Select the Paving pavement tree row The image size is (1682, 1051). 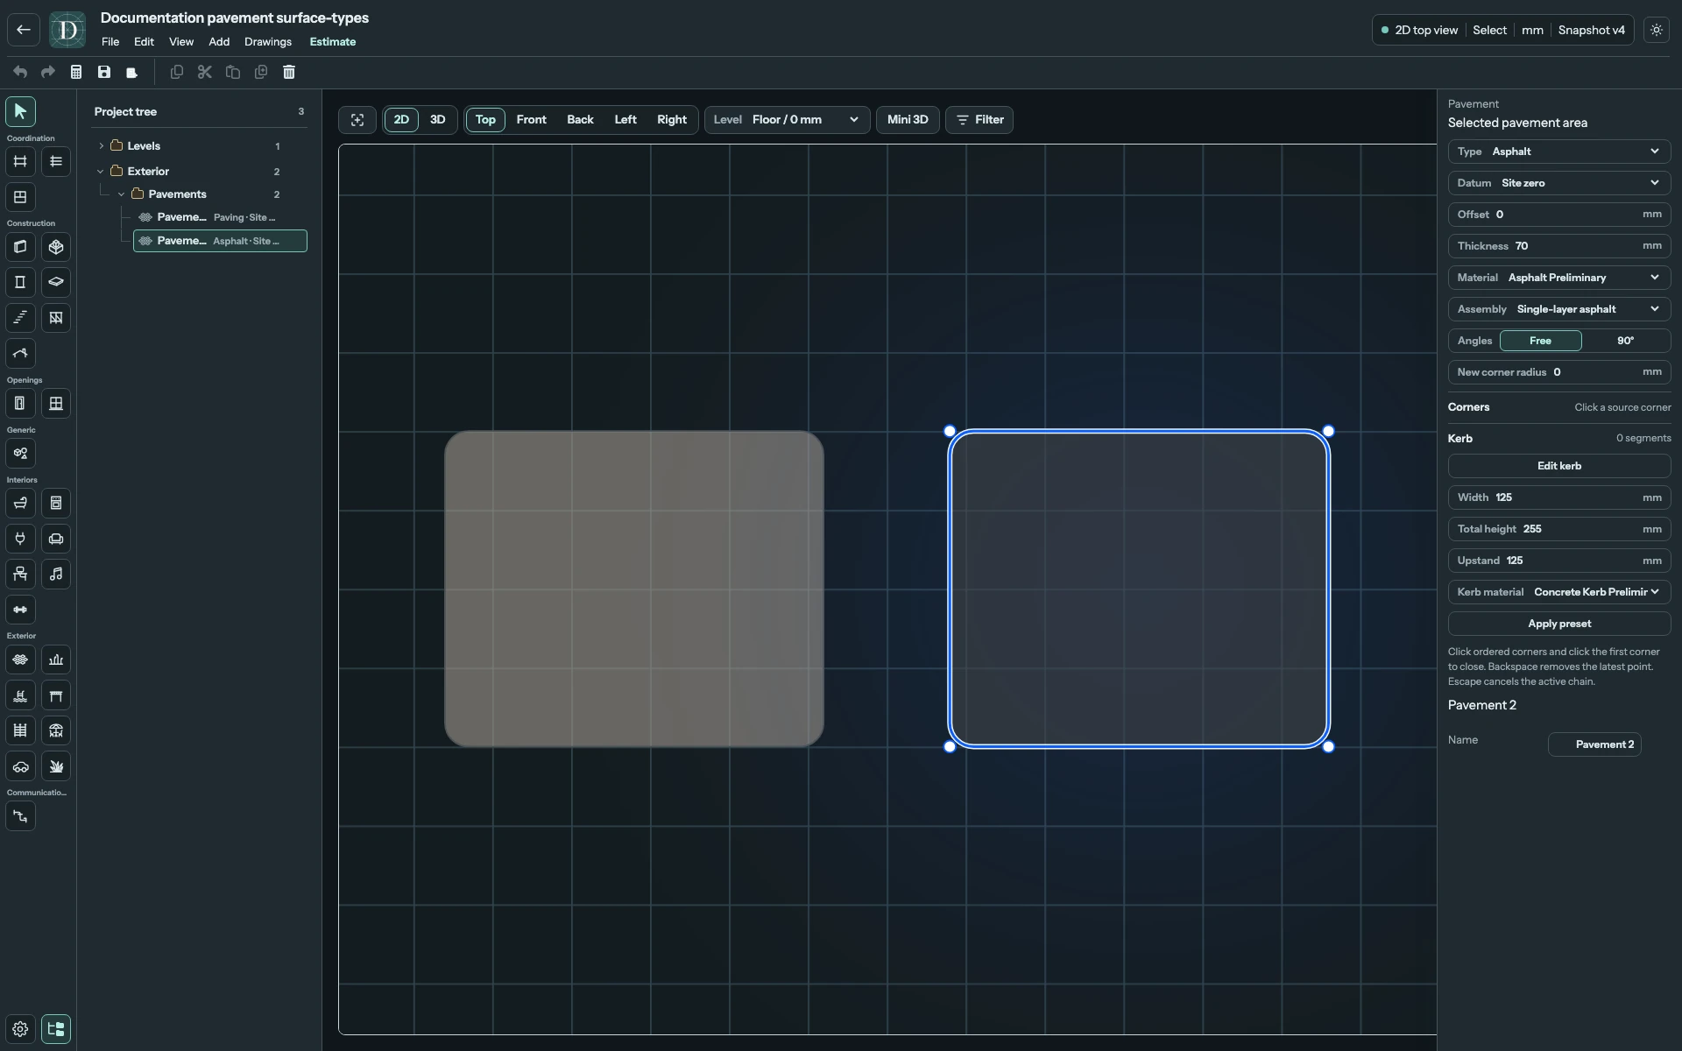point(220,217)
